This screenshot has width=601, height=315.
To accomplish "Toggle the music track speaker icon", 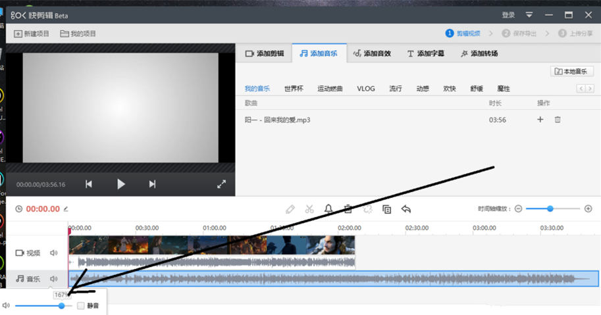I will pyautogui.click(x=54, y=279).
